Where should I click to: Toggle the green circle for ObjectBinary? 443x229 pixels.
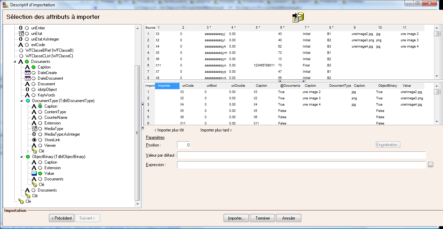[28, 157]
